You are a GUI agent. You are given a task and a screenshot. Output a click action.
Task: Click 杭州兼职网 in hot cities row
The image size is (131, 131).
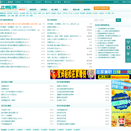tap(68, 130)
